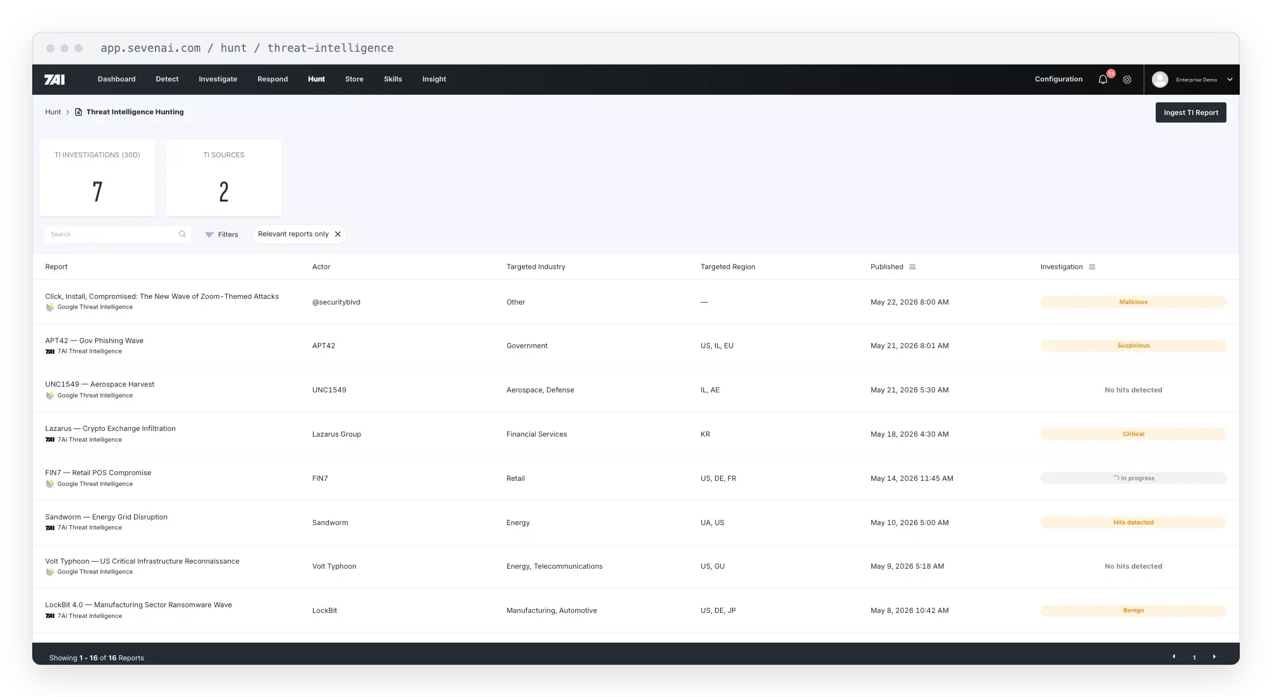Click the document icon in breadcrumb
Screen dimensions: 1272x697
click(78, 112)
